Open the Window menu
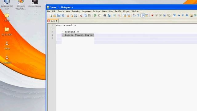This screenshot has height=111, width=197. [x=135, y=11]
